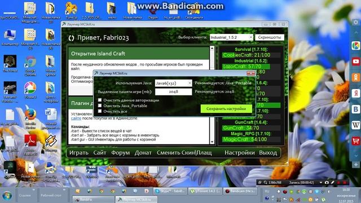Open 'Настройки' in launcher bottom menu
Image resolution: width=361 pixels, height=203 pixels.
click(x=239, y=153)
